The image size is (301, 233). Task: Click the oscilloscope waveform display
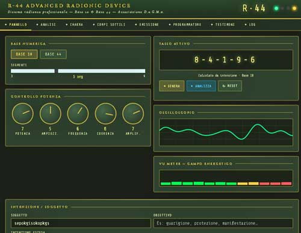pyautogui.click(x=226, y=132)
